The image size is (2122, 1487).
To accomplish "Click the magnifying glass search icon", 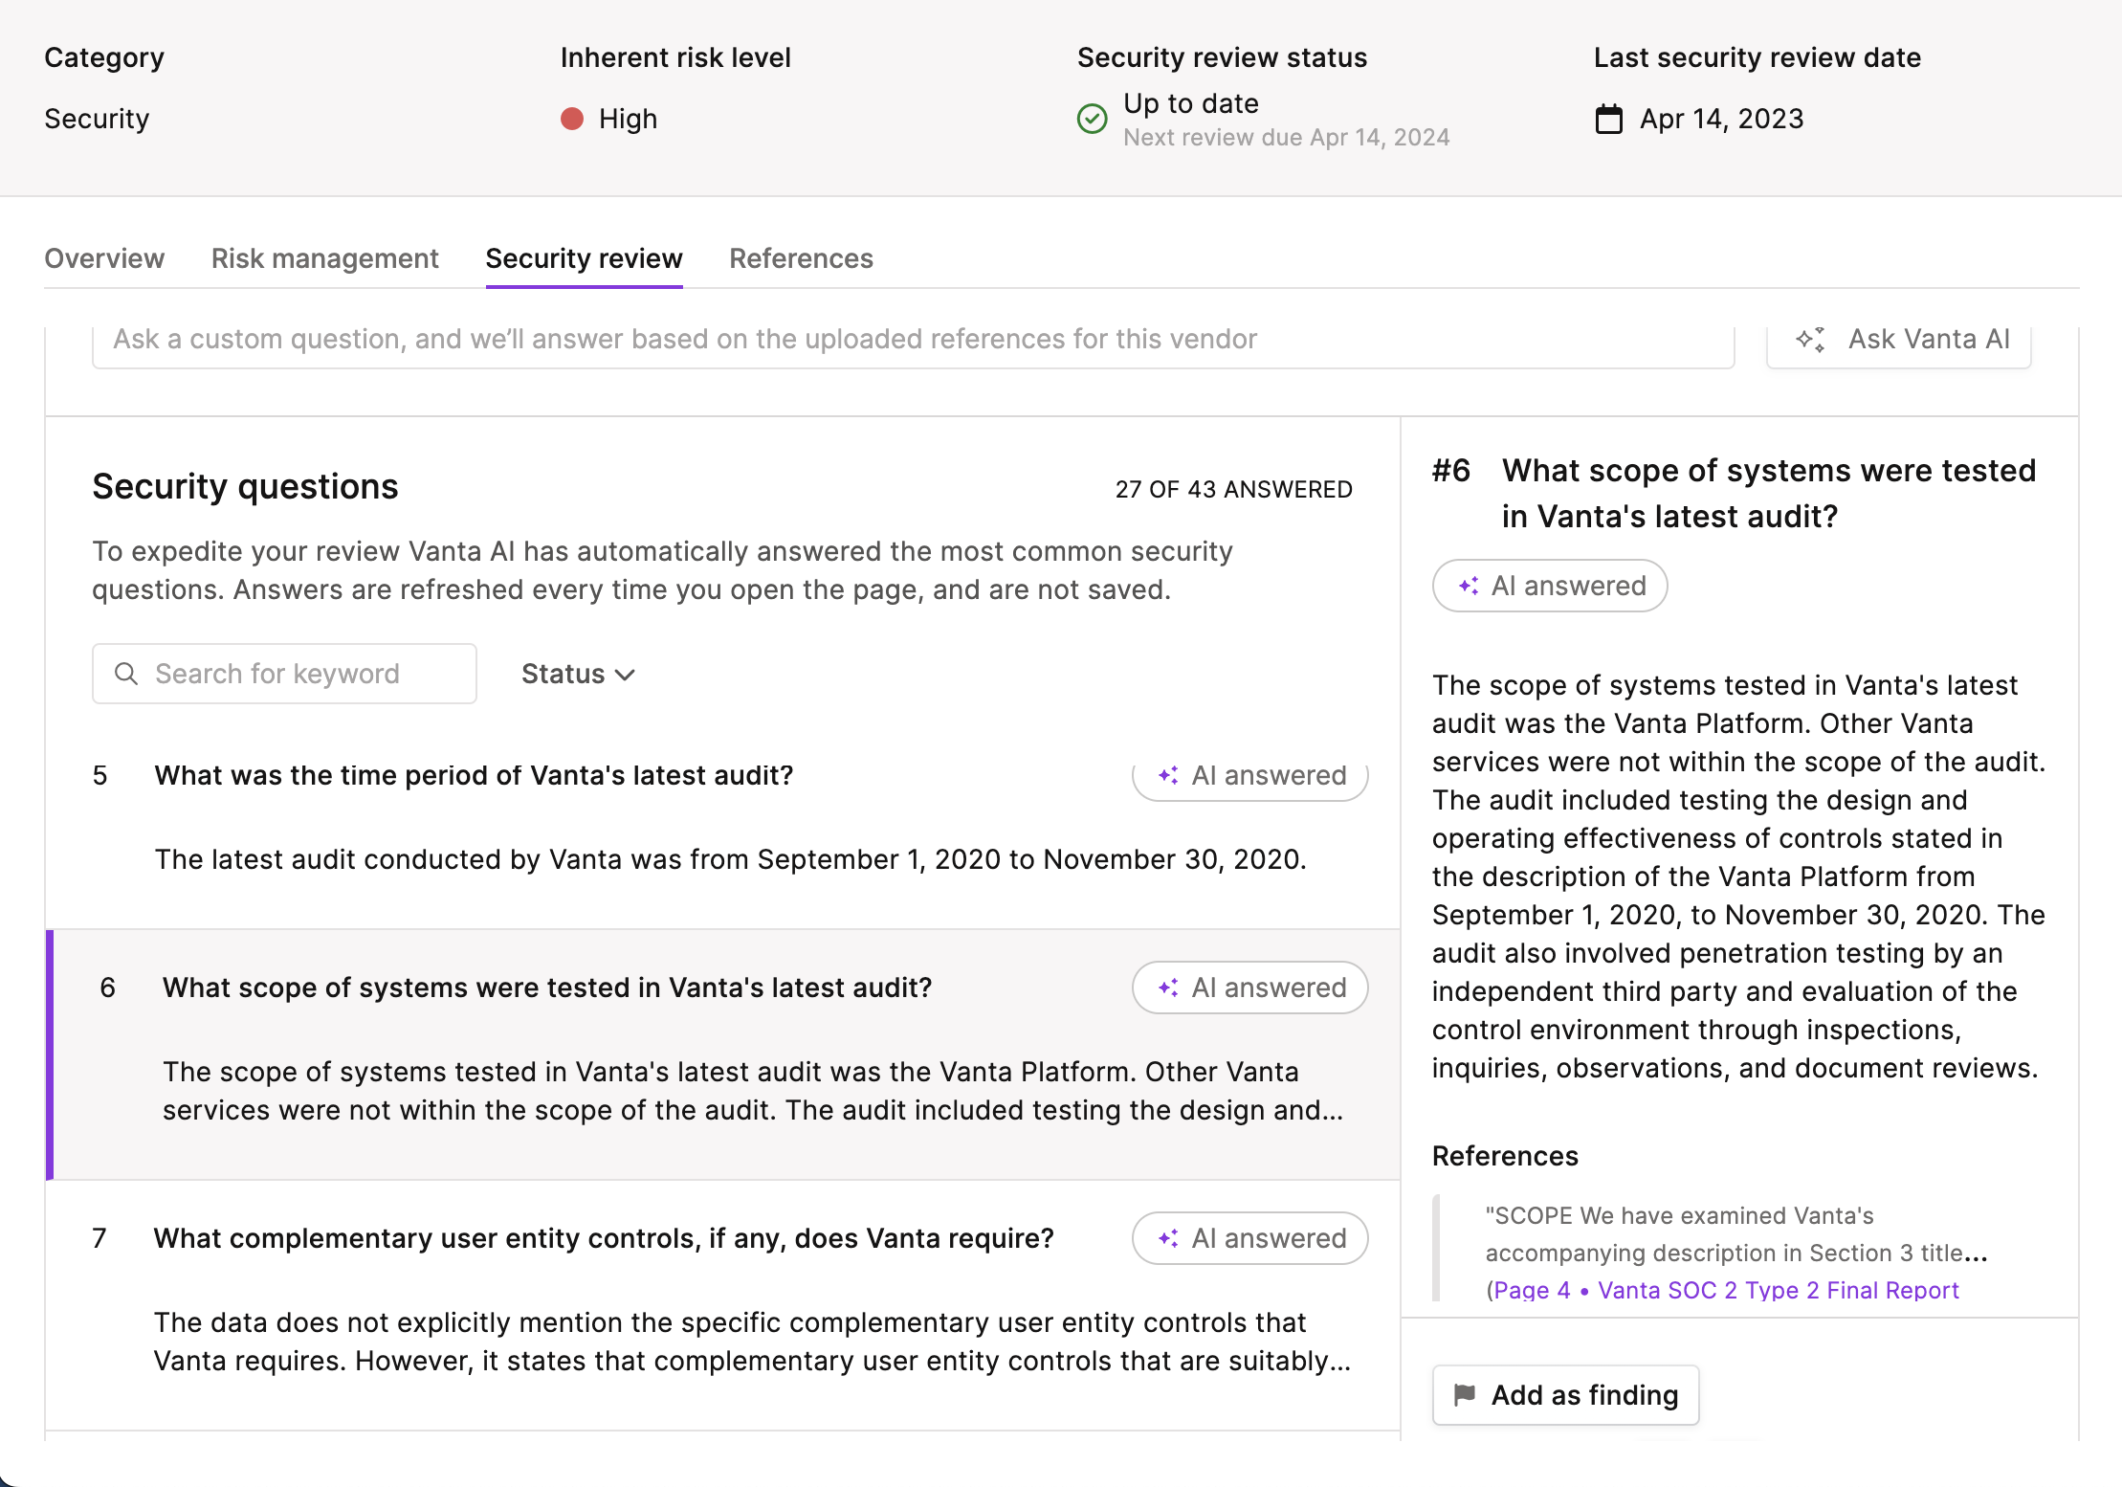I will point(125,674).
